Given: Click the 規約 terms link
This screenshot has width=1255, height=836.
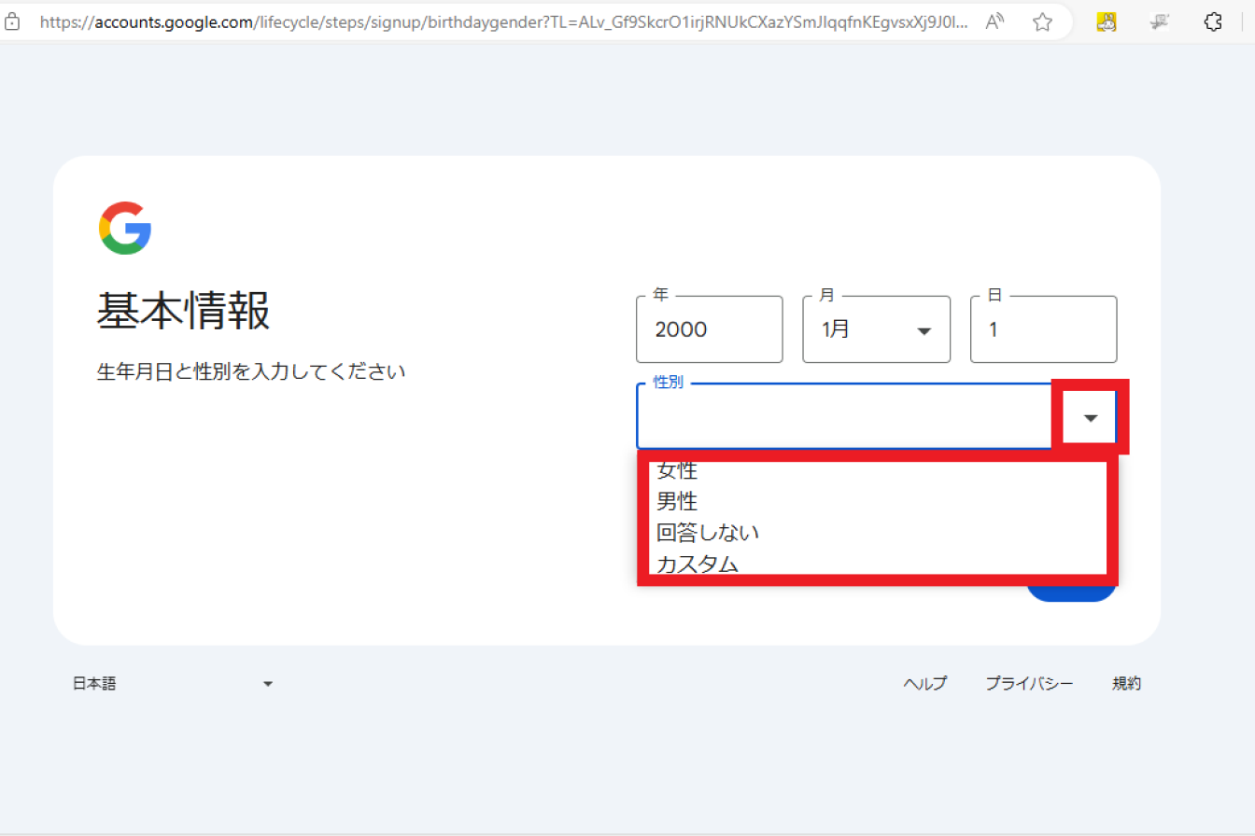Looking at the screenshot, I should point(1126,683).
